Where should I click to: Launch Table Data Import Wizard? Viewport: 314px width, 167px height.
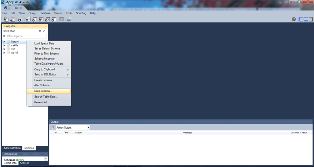tap(49, 64)
